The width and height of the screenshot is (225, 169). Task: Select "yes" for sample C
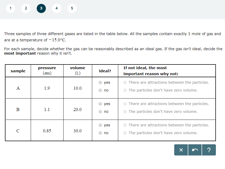click(x=100, y=125)
